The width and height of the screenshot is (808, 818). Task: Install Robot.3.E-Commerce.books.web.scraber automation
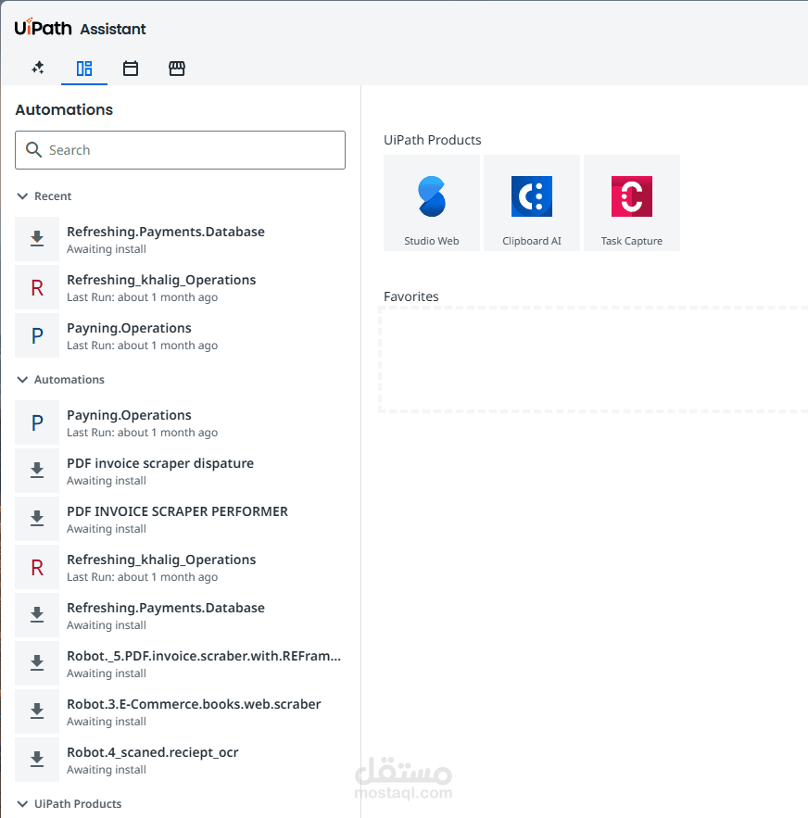pyautogui.click(x=37, y=711)
